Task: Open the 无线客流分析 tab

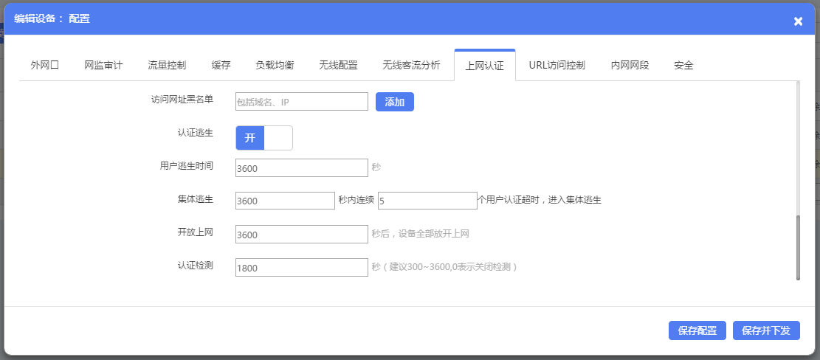Action: coord(411,65)
